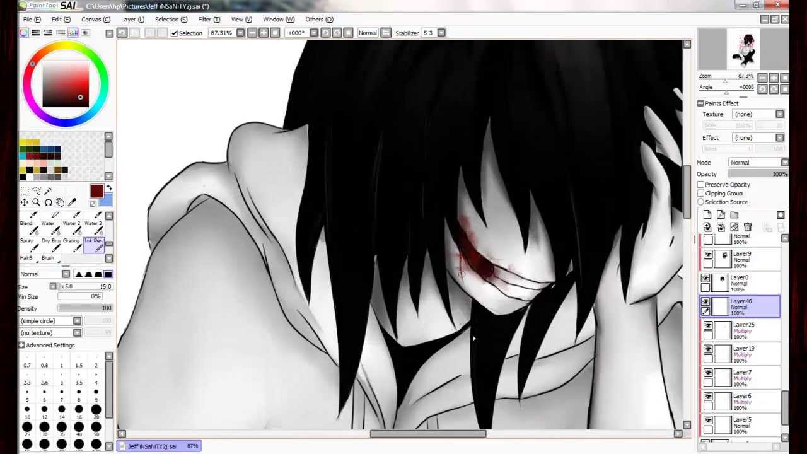Screen dimensions: 807x454
Task: Open the Layer menu
Action: [132, 20]
